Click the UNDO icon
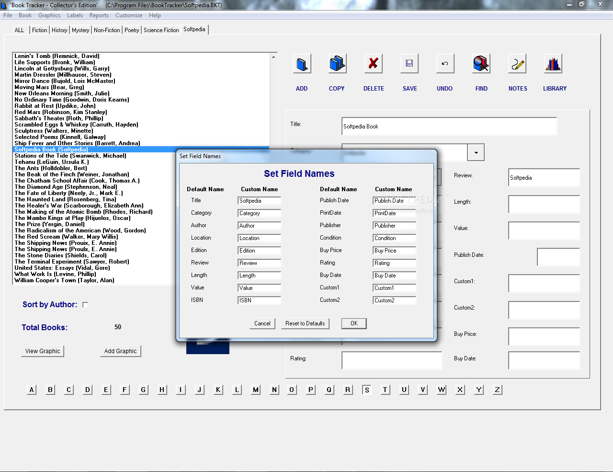 pyautogui.click(x=444, y=63)
